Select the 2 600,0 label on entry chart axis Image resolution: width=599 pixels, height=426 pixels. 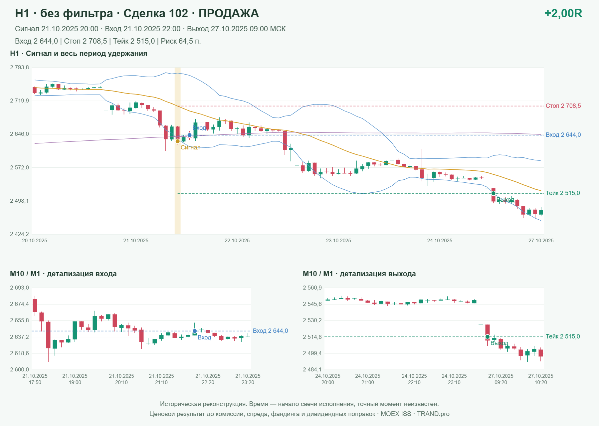coord(19,369)
